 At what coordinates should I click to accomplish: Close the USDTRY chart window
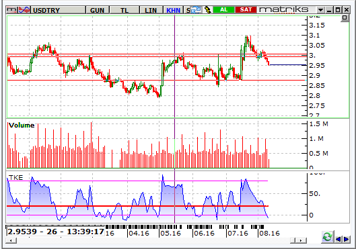tap(347, 10)
